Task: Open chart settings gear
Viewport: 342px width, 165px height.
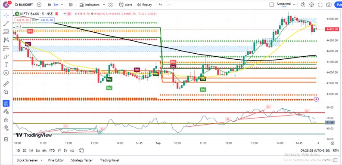Action: tap(311, 5)
